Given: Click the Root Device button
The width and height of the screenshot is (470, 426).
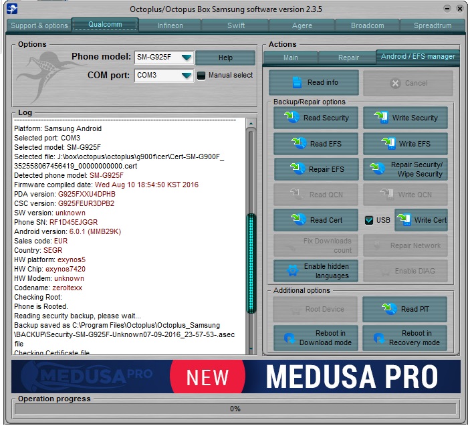Looking at the screenshot, I should pyautogui.click(x=315, y=309).
